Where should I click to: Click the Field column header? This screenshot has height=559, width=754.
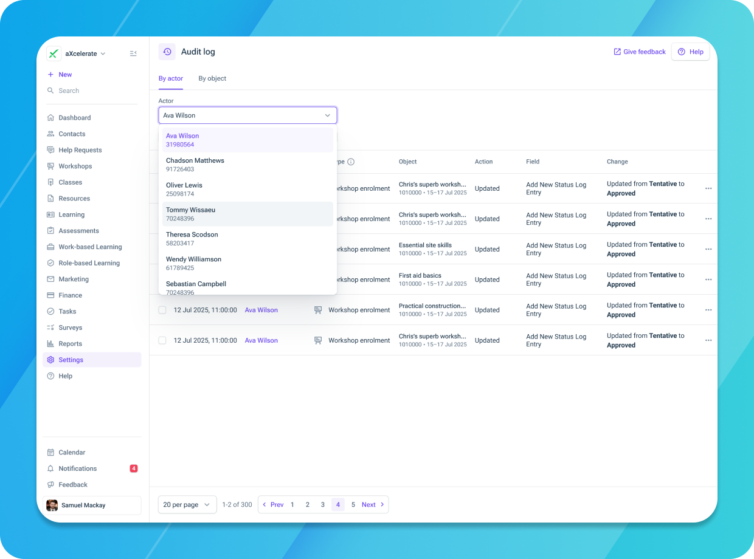[533, 162]
